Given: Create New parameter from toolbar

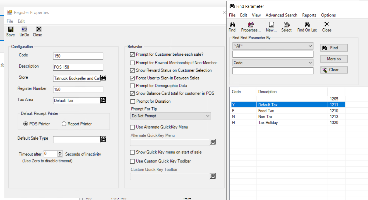Looking at the screenshot, I should (x=271, y=27).
